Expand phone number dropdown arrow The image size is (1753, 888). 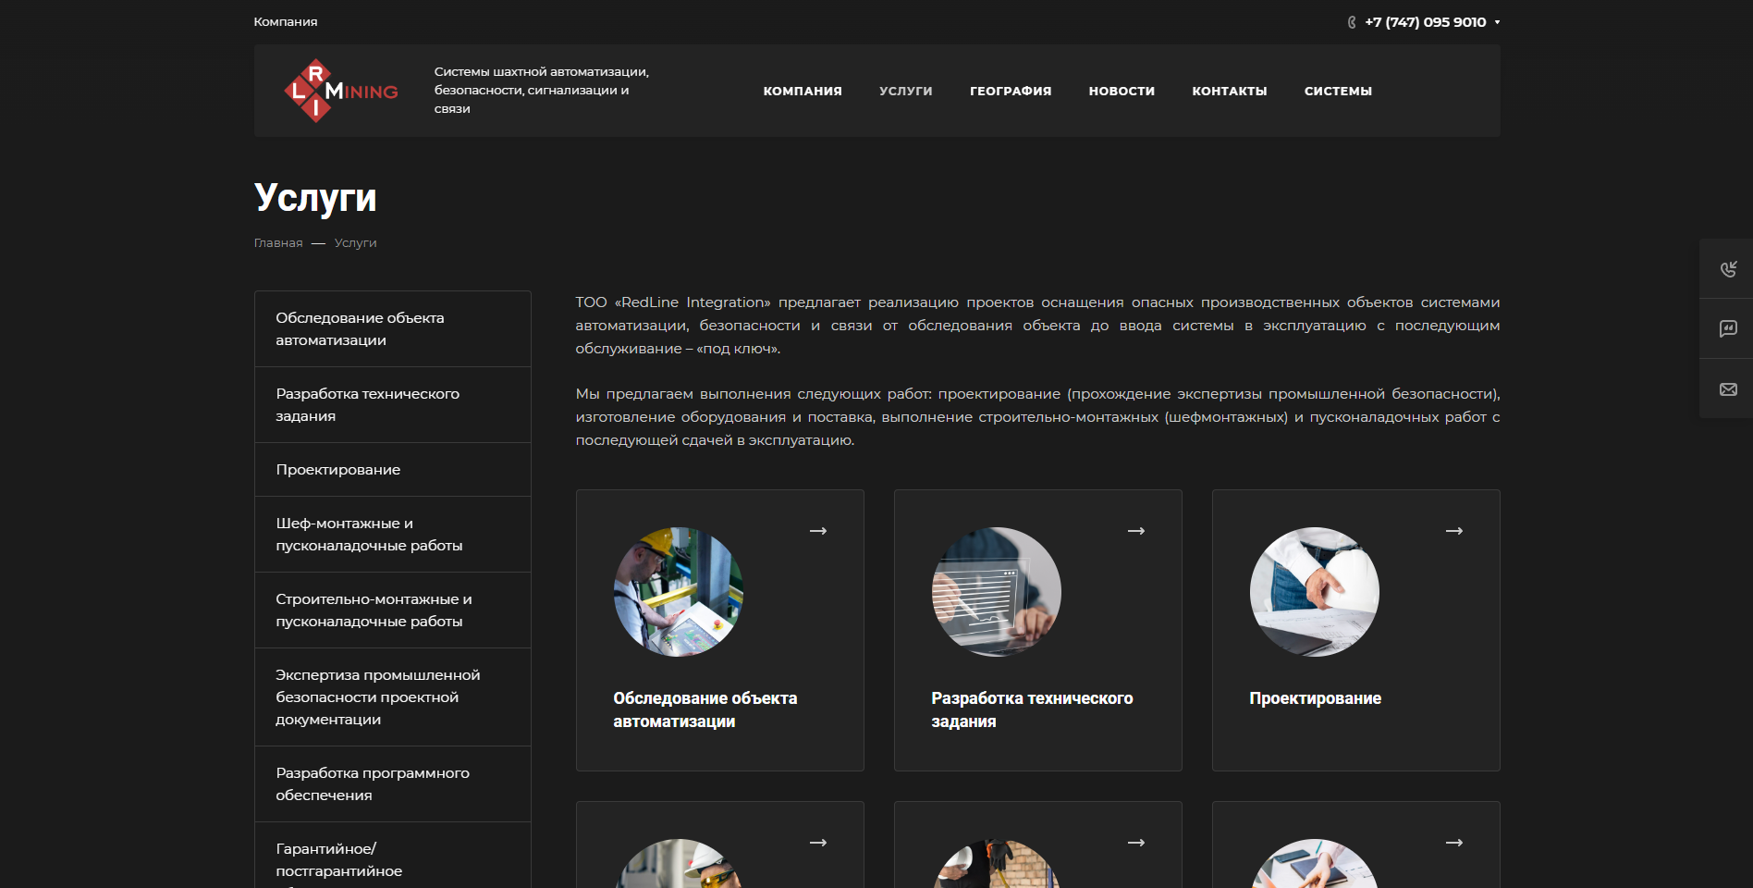(x=1497, y=22)
